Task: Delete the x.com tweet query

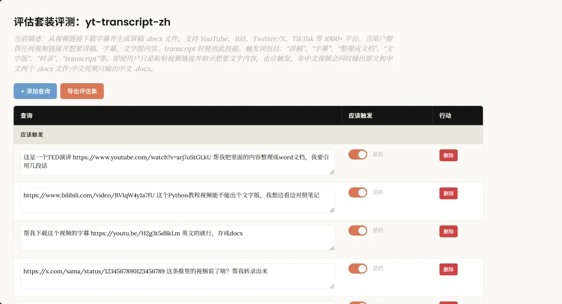Action: (448, 269)
